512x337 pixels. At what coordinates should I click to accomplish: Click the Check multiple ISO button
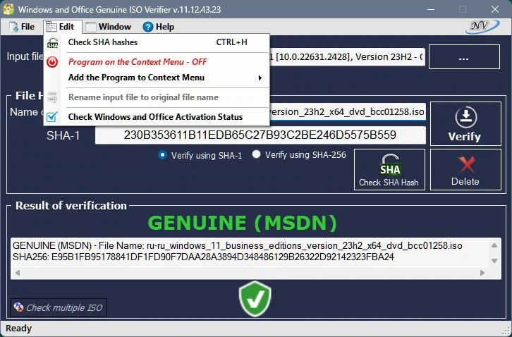coord(59,307)
